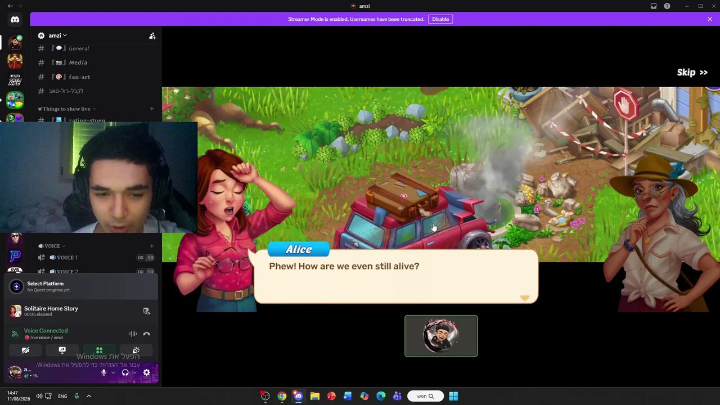The height and width of the screenshot is (405, 720).
Task: Open Microsoft Edge from the taskbar
Action: pyautogui.click(x=381, y=396)
